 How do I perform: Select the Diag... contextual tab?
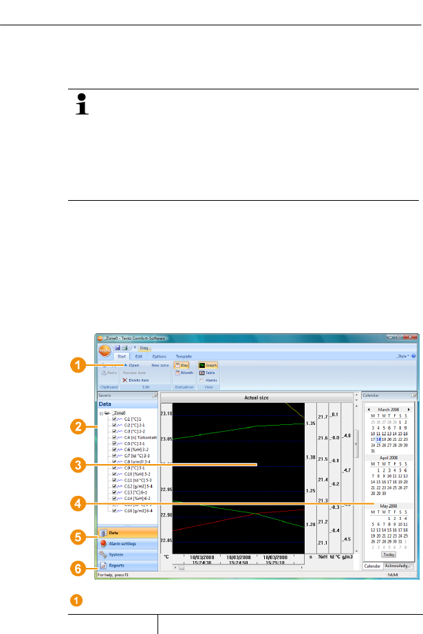[144, 348]
